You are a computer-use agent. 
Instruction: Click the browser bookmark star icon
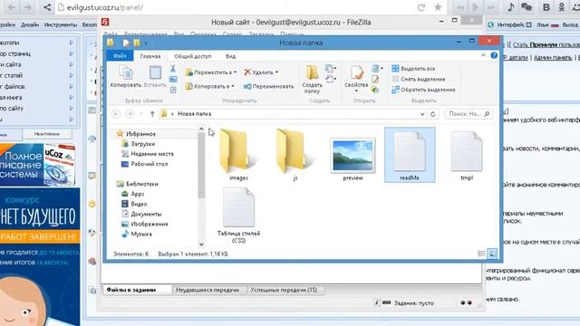tap(438, 7)
